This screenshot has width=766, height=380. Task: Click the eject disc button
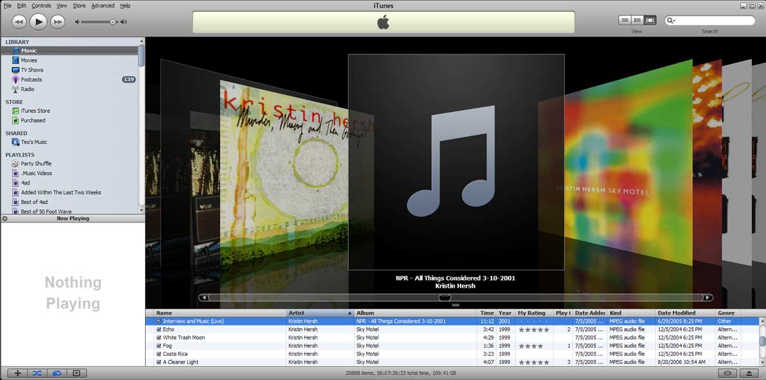(749, 373)
